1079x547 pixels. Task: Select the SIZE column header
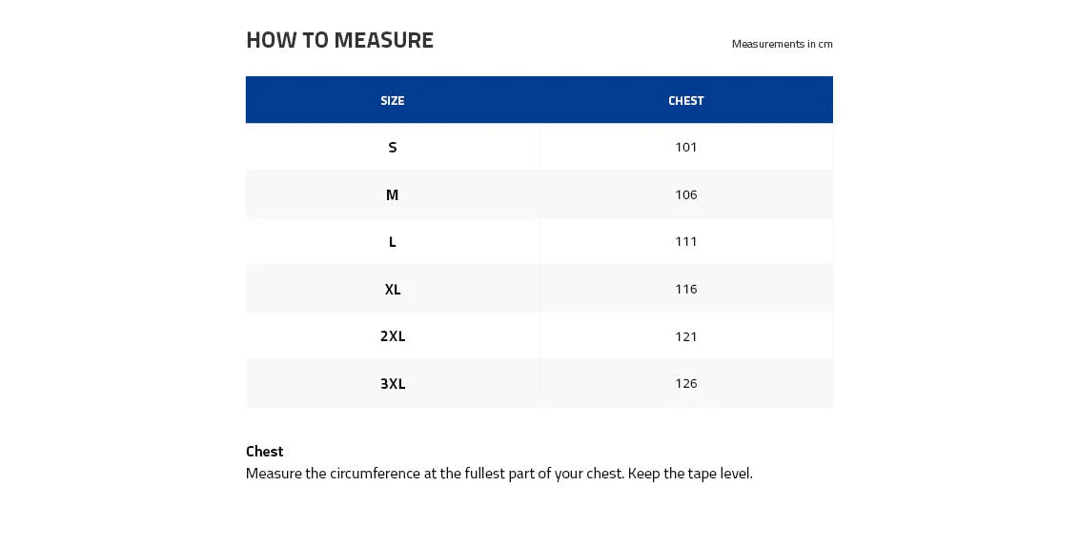[393, 100]
